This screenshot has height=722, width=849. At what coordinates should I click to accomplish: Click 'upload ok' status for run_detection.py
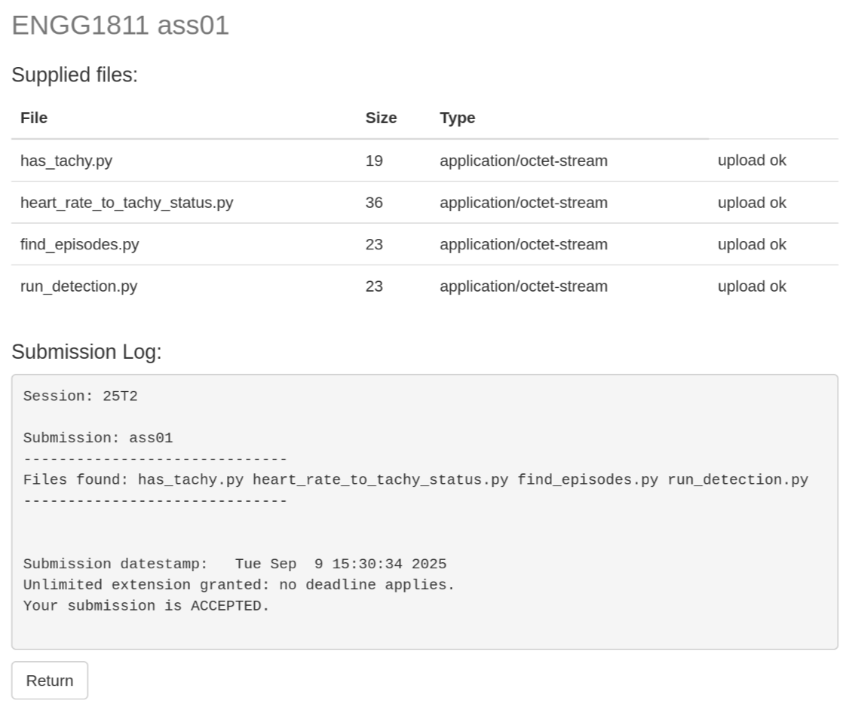[752, 286]
